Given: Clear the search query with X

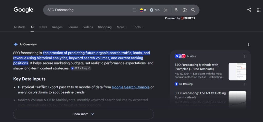Looking at the screenshot, I should click(x=166, y=10).
